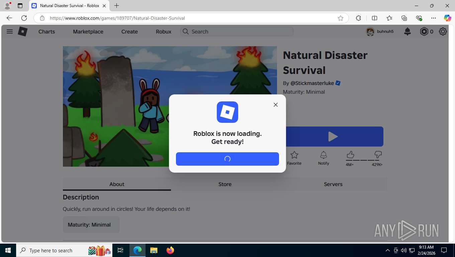455x257 pixels.
Task: Open the Roblox hamburger navigation menu
Action: click(x=10, y=31)
